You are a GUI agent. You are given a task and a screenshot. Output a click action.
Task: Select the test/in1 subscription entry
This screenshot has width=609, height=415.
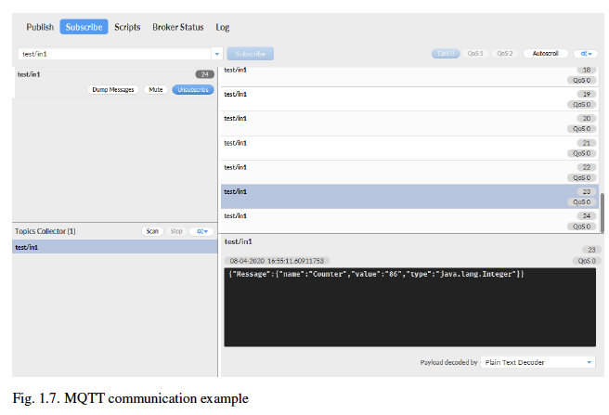115,82
